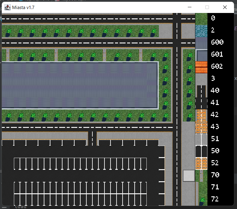Click the large gray building roof on map
Viewport: 237px width, 209px height.
80,85
